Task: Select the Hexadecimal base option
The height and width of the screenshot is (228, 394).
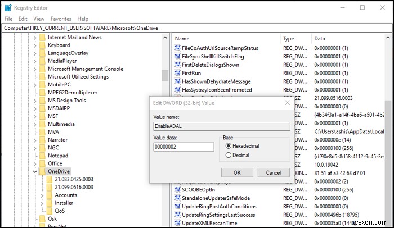Action: tap(229, 146)
